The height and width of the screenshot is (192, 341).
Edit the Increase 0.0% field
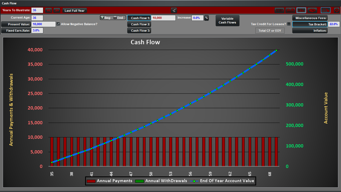click(198, 18)
